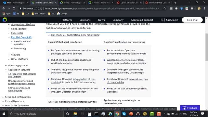Expand Setup and configuration in the sidebar
208x117 pixels.
coord(3,97)
